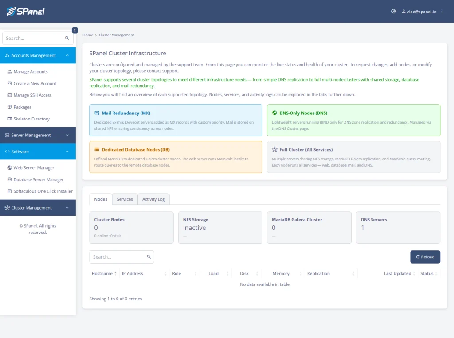This screenshot has width=454, height=338.
Task: Click the Reload button
Action: point(425,256)
